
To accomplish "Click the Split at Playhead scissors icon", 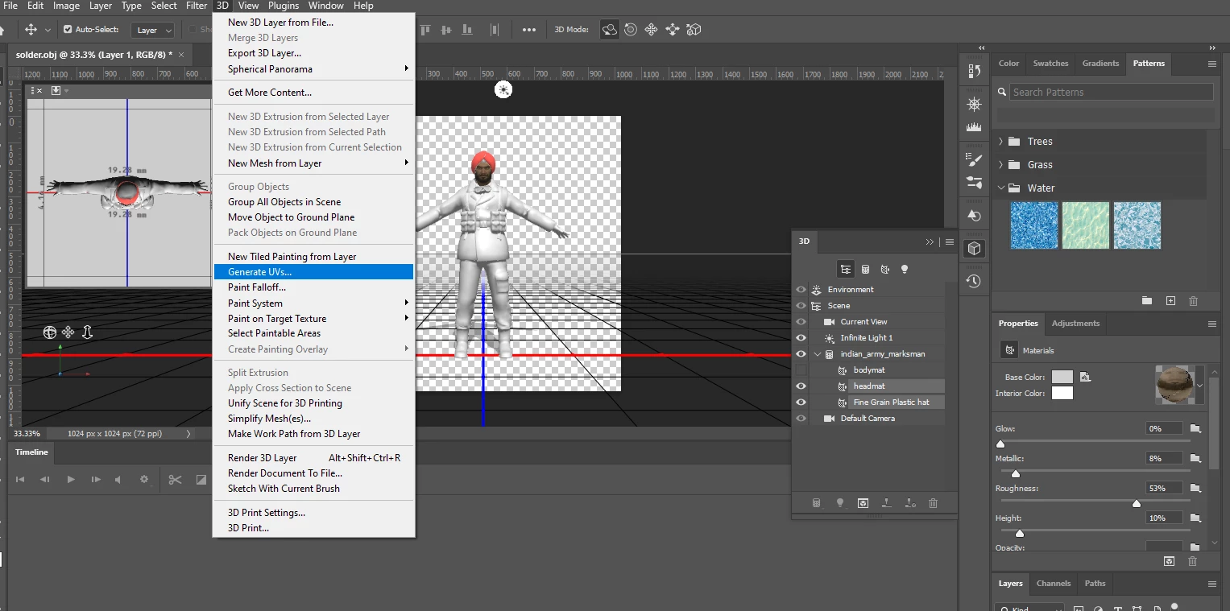I will [x=175, y=480].
